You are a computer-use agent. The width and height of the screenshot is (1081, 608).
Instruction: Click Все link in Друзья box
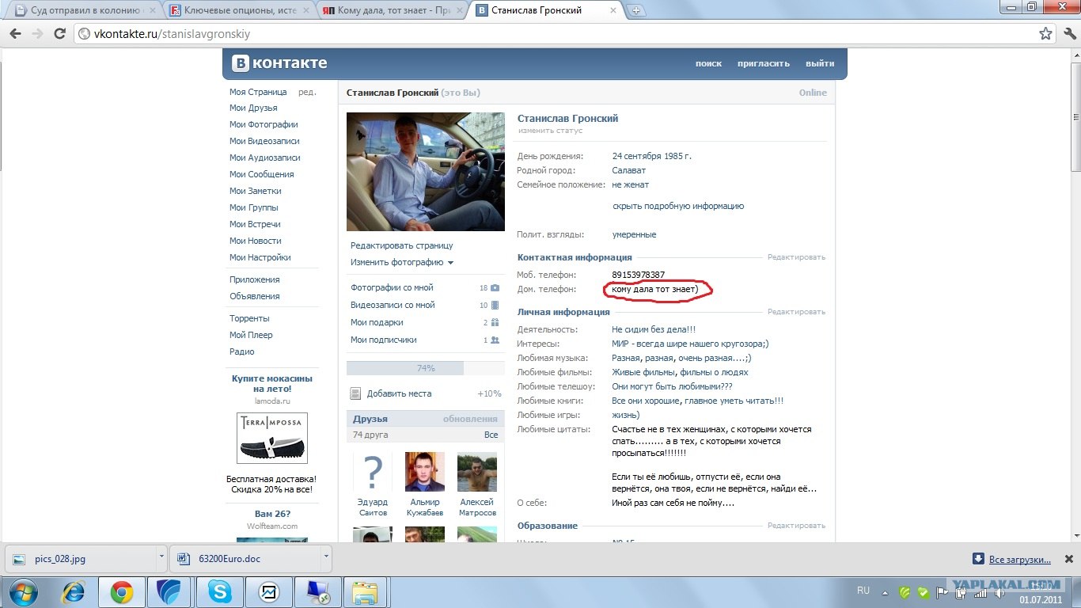tap(491, 435)
